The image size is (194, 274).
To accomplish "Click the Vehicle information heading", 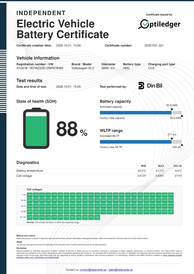I will (38, 58).
